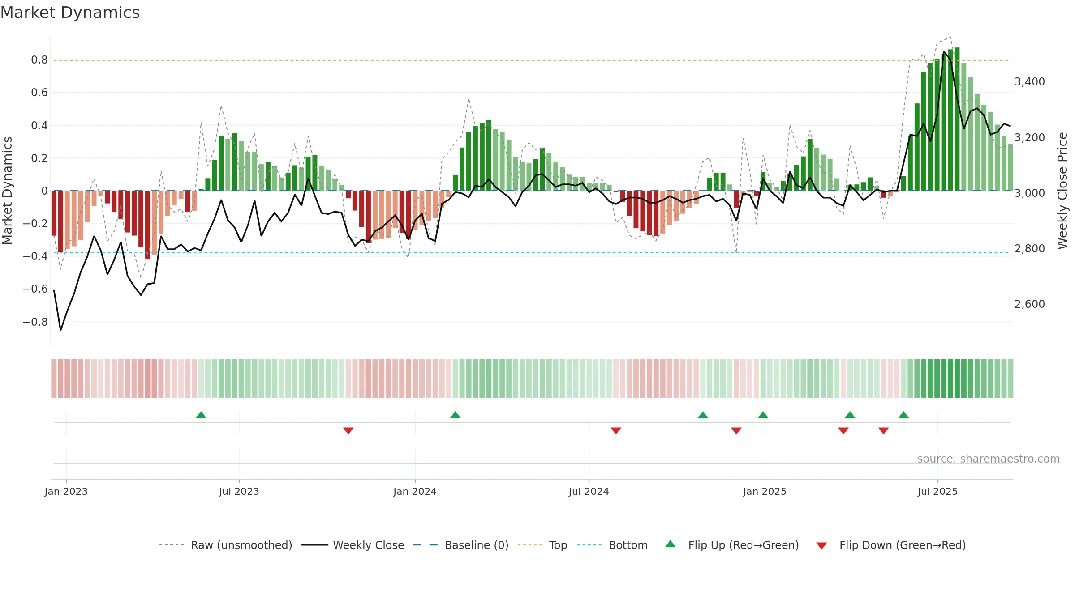Viewport: 1075px width, 604px height.
Task: Click the green flip-up marker after Jan 2024
Action: (x=456, y=415)
